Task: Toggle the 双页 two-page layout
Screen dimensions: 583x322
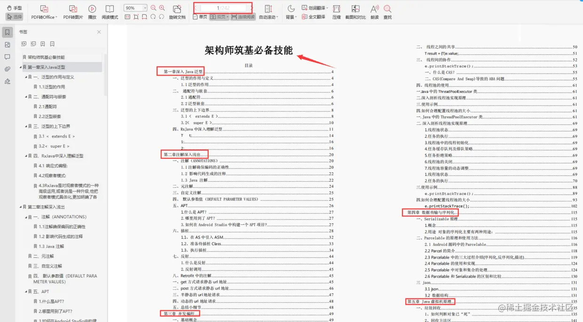Action: [x=219, y=17]
